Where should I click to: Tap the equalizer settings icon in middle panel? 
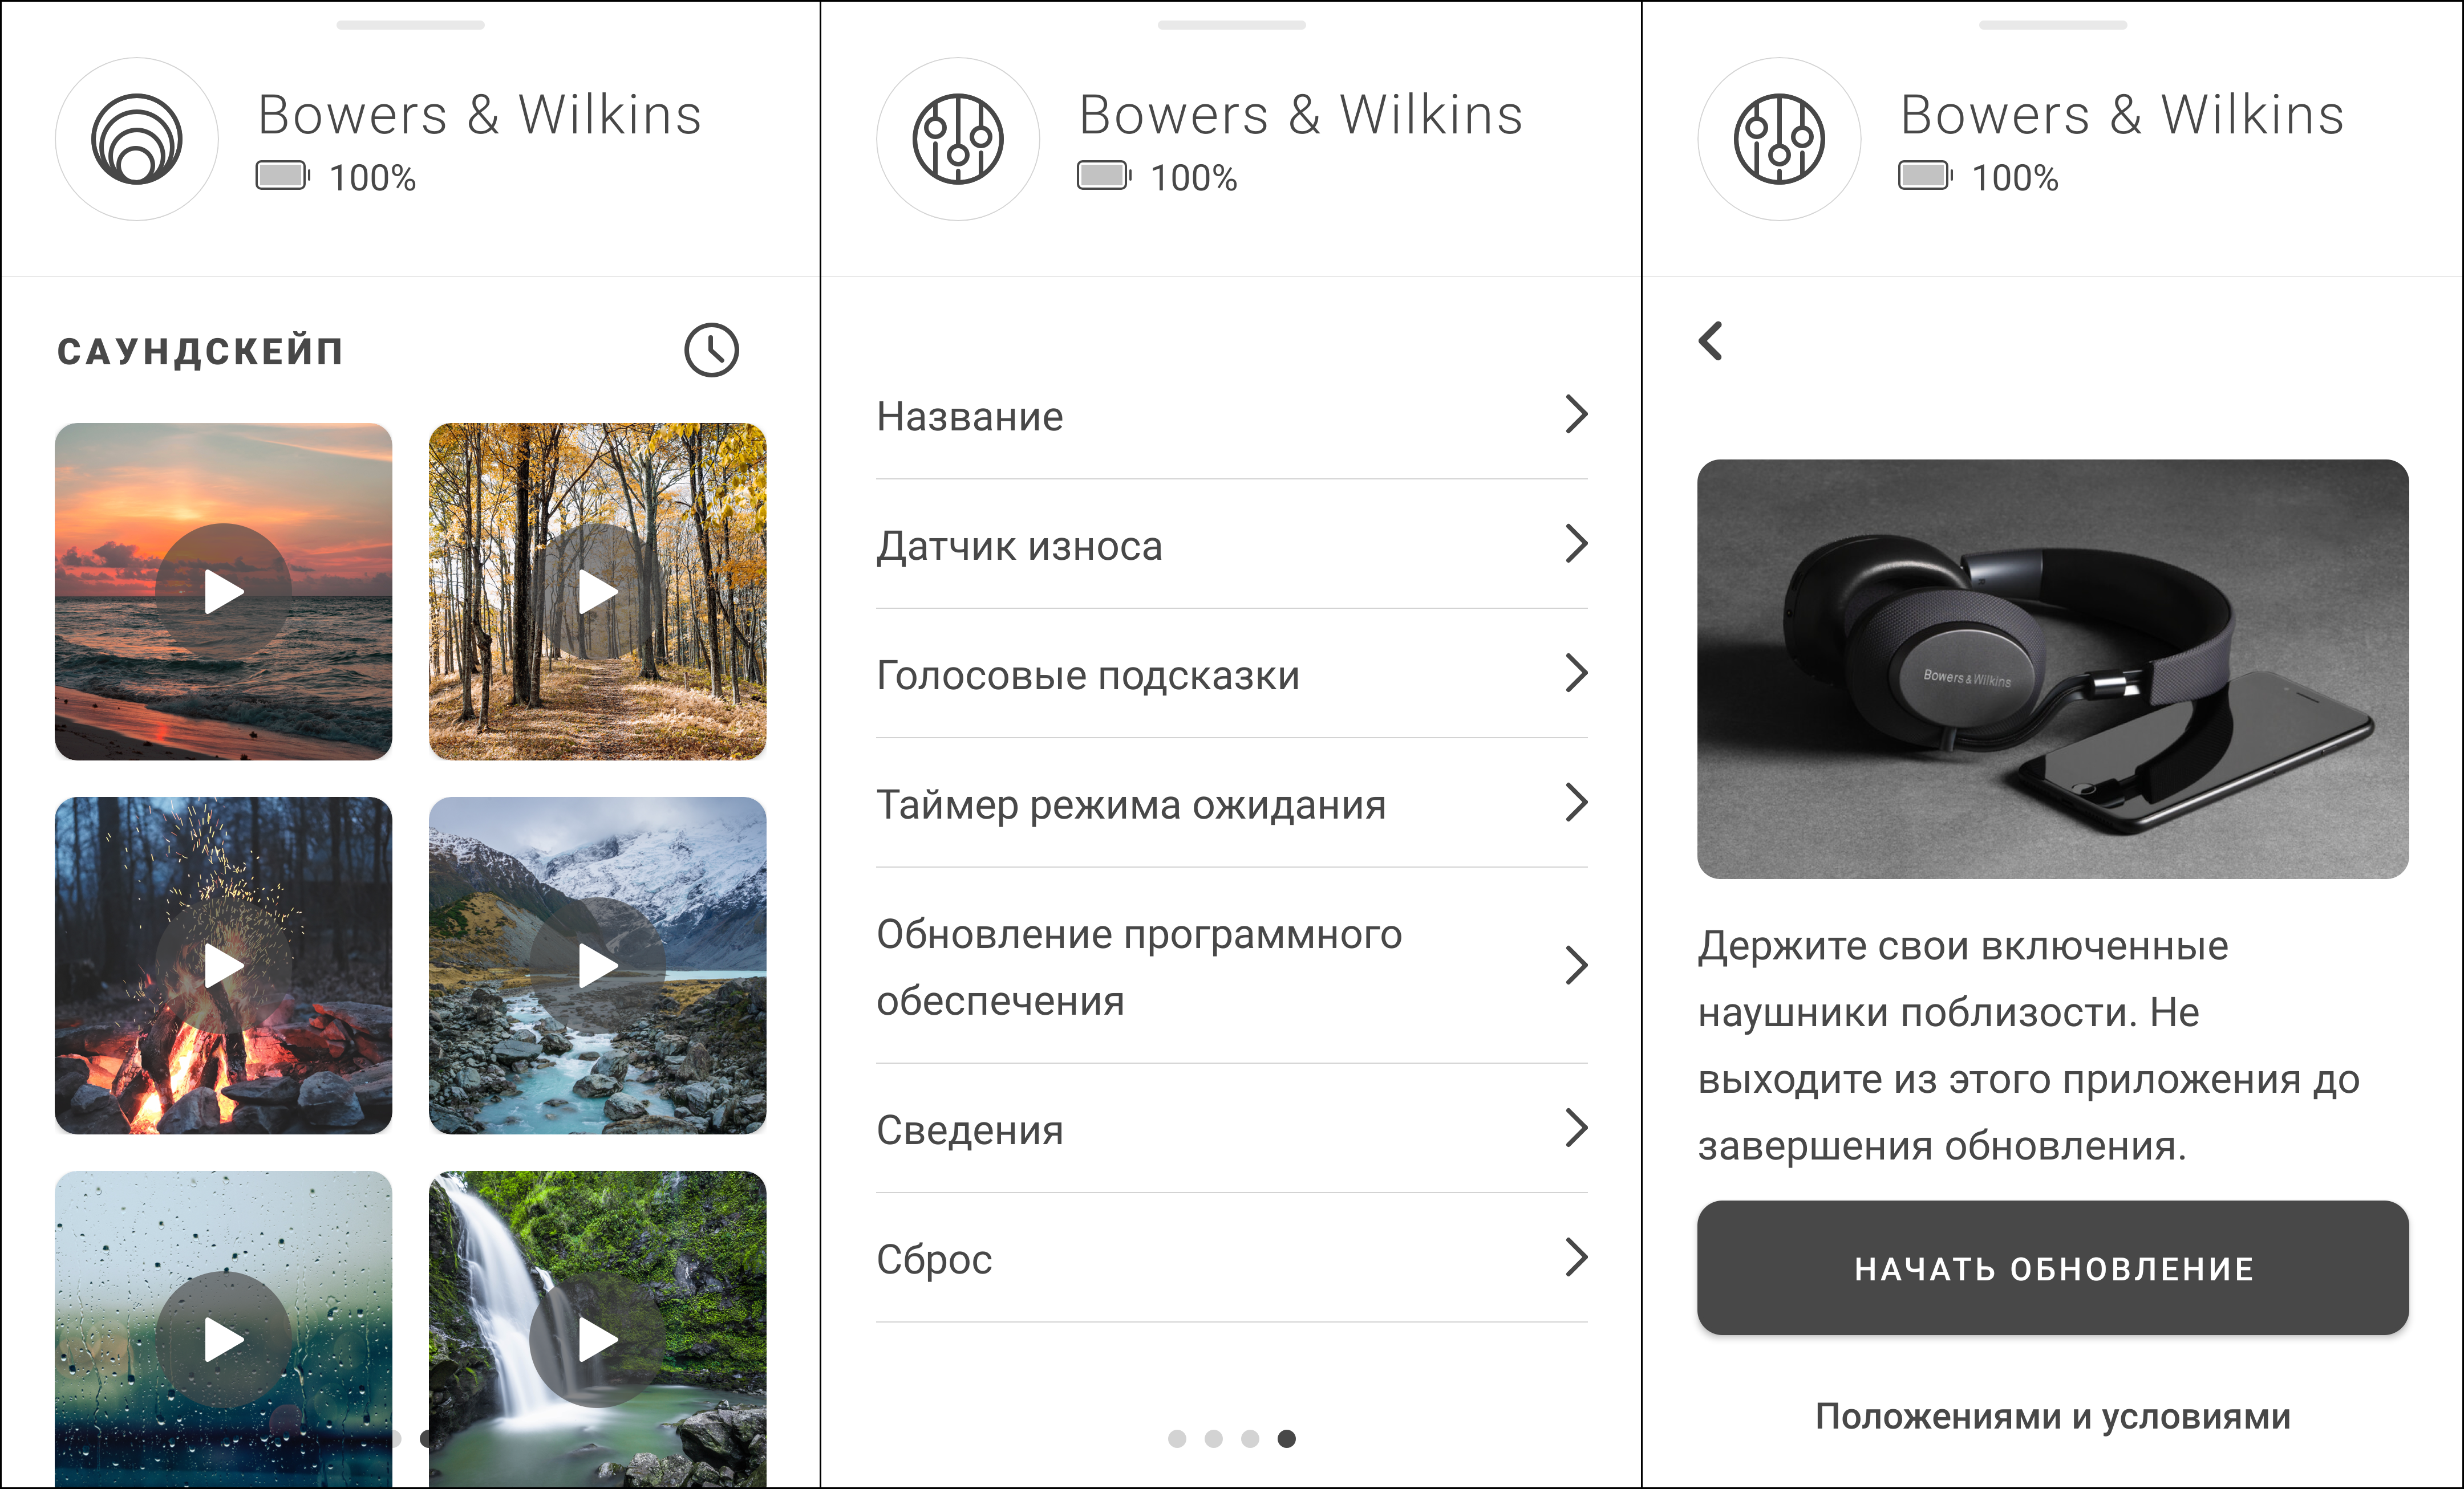[958, 139]
